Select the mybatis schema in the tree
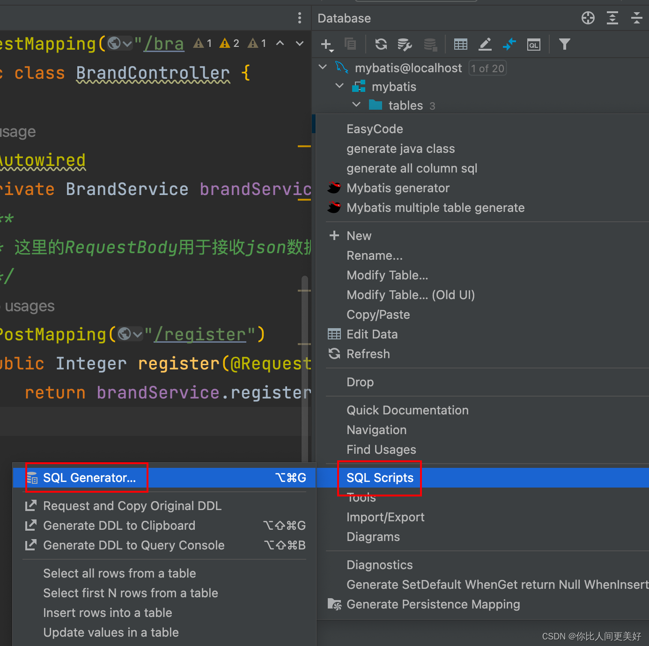The width and height of the screenshot is (649, 646). click(x=394, y=87)
